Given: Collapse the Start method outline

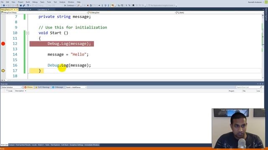Looking at the screenshot, I should [x=28, y=33].
